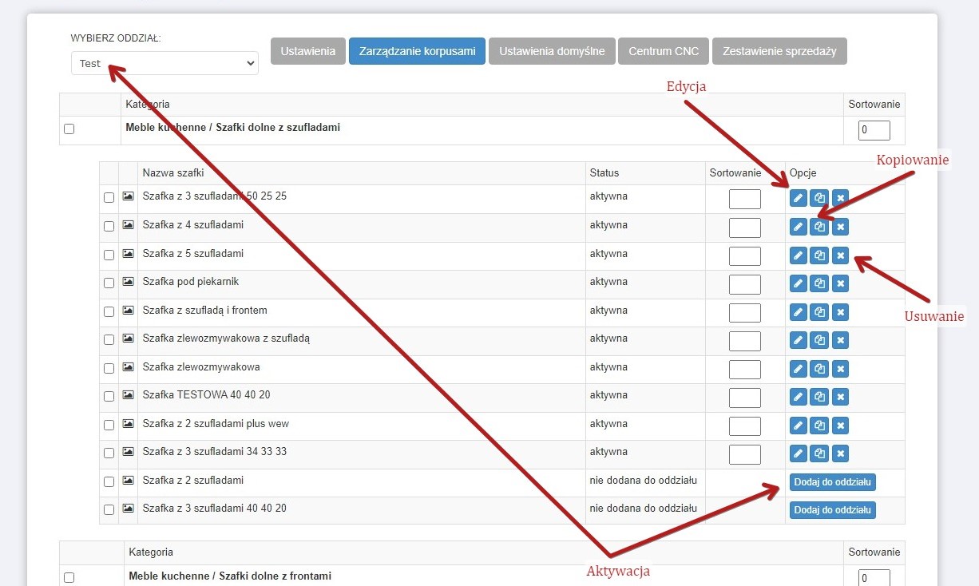Image resolution: width=979 pixels, height=586 pixels.
Task: Click sorting field for Szafka pod piekarnik
Action: pyautogui.click(x=744, y=283)
